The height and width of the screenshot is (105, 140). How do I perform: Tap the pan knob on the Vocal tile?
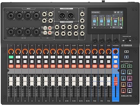94,24
